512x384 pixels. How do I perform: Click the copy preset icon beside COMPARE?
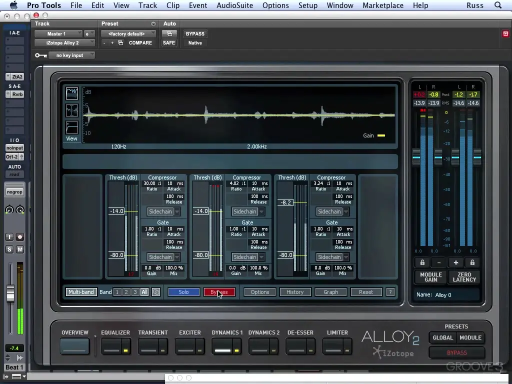pos(120,43)
